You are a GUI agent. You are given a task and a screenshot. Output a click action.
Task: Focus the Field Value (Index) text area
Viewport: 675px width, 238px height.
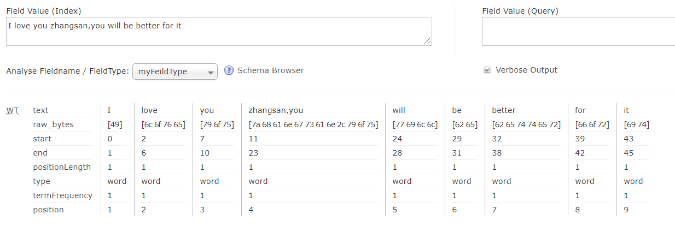[x=219, y=31]
